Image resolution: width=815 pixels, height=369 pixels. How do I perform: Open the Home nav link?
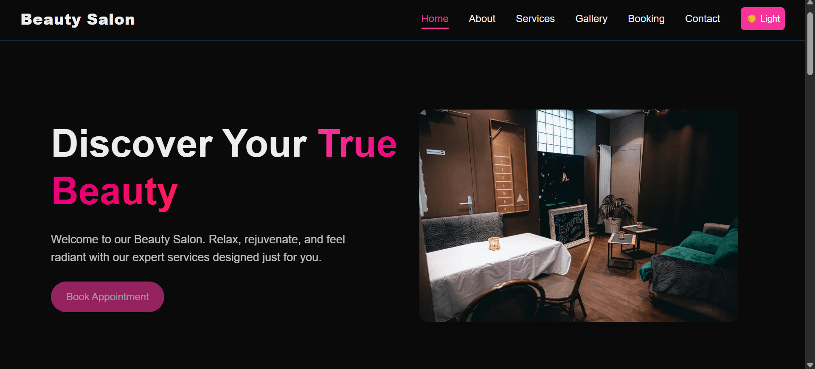pos(435,19)
